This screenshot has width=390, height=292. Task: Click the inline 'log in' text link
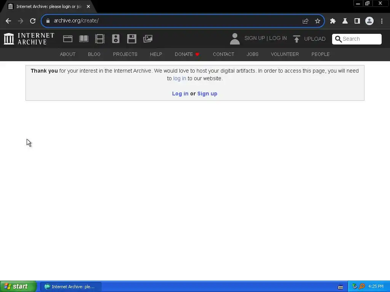[x=180, y=78]
